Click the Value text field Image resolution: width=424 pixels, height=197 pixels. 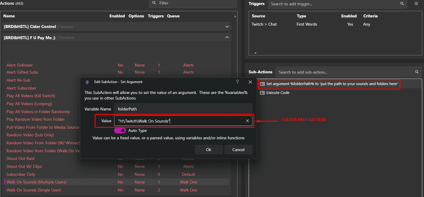(x=179, y=121)
